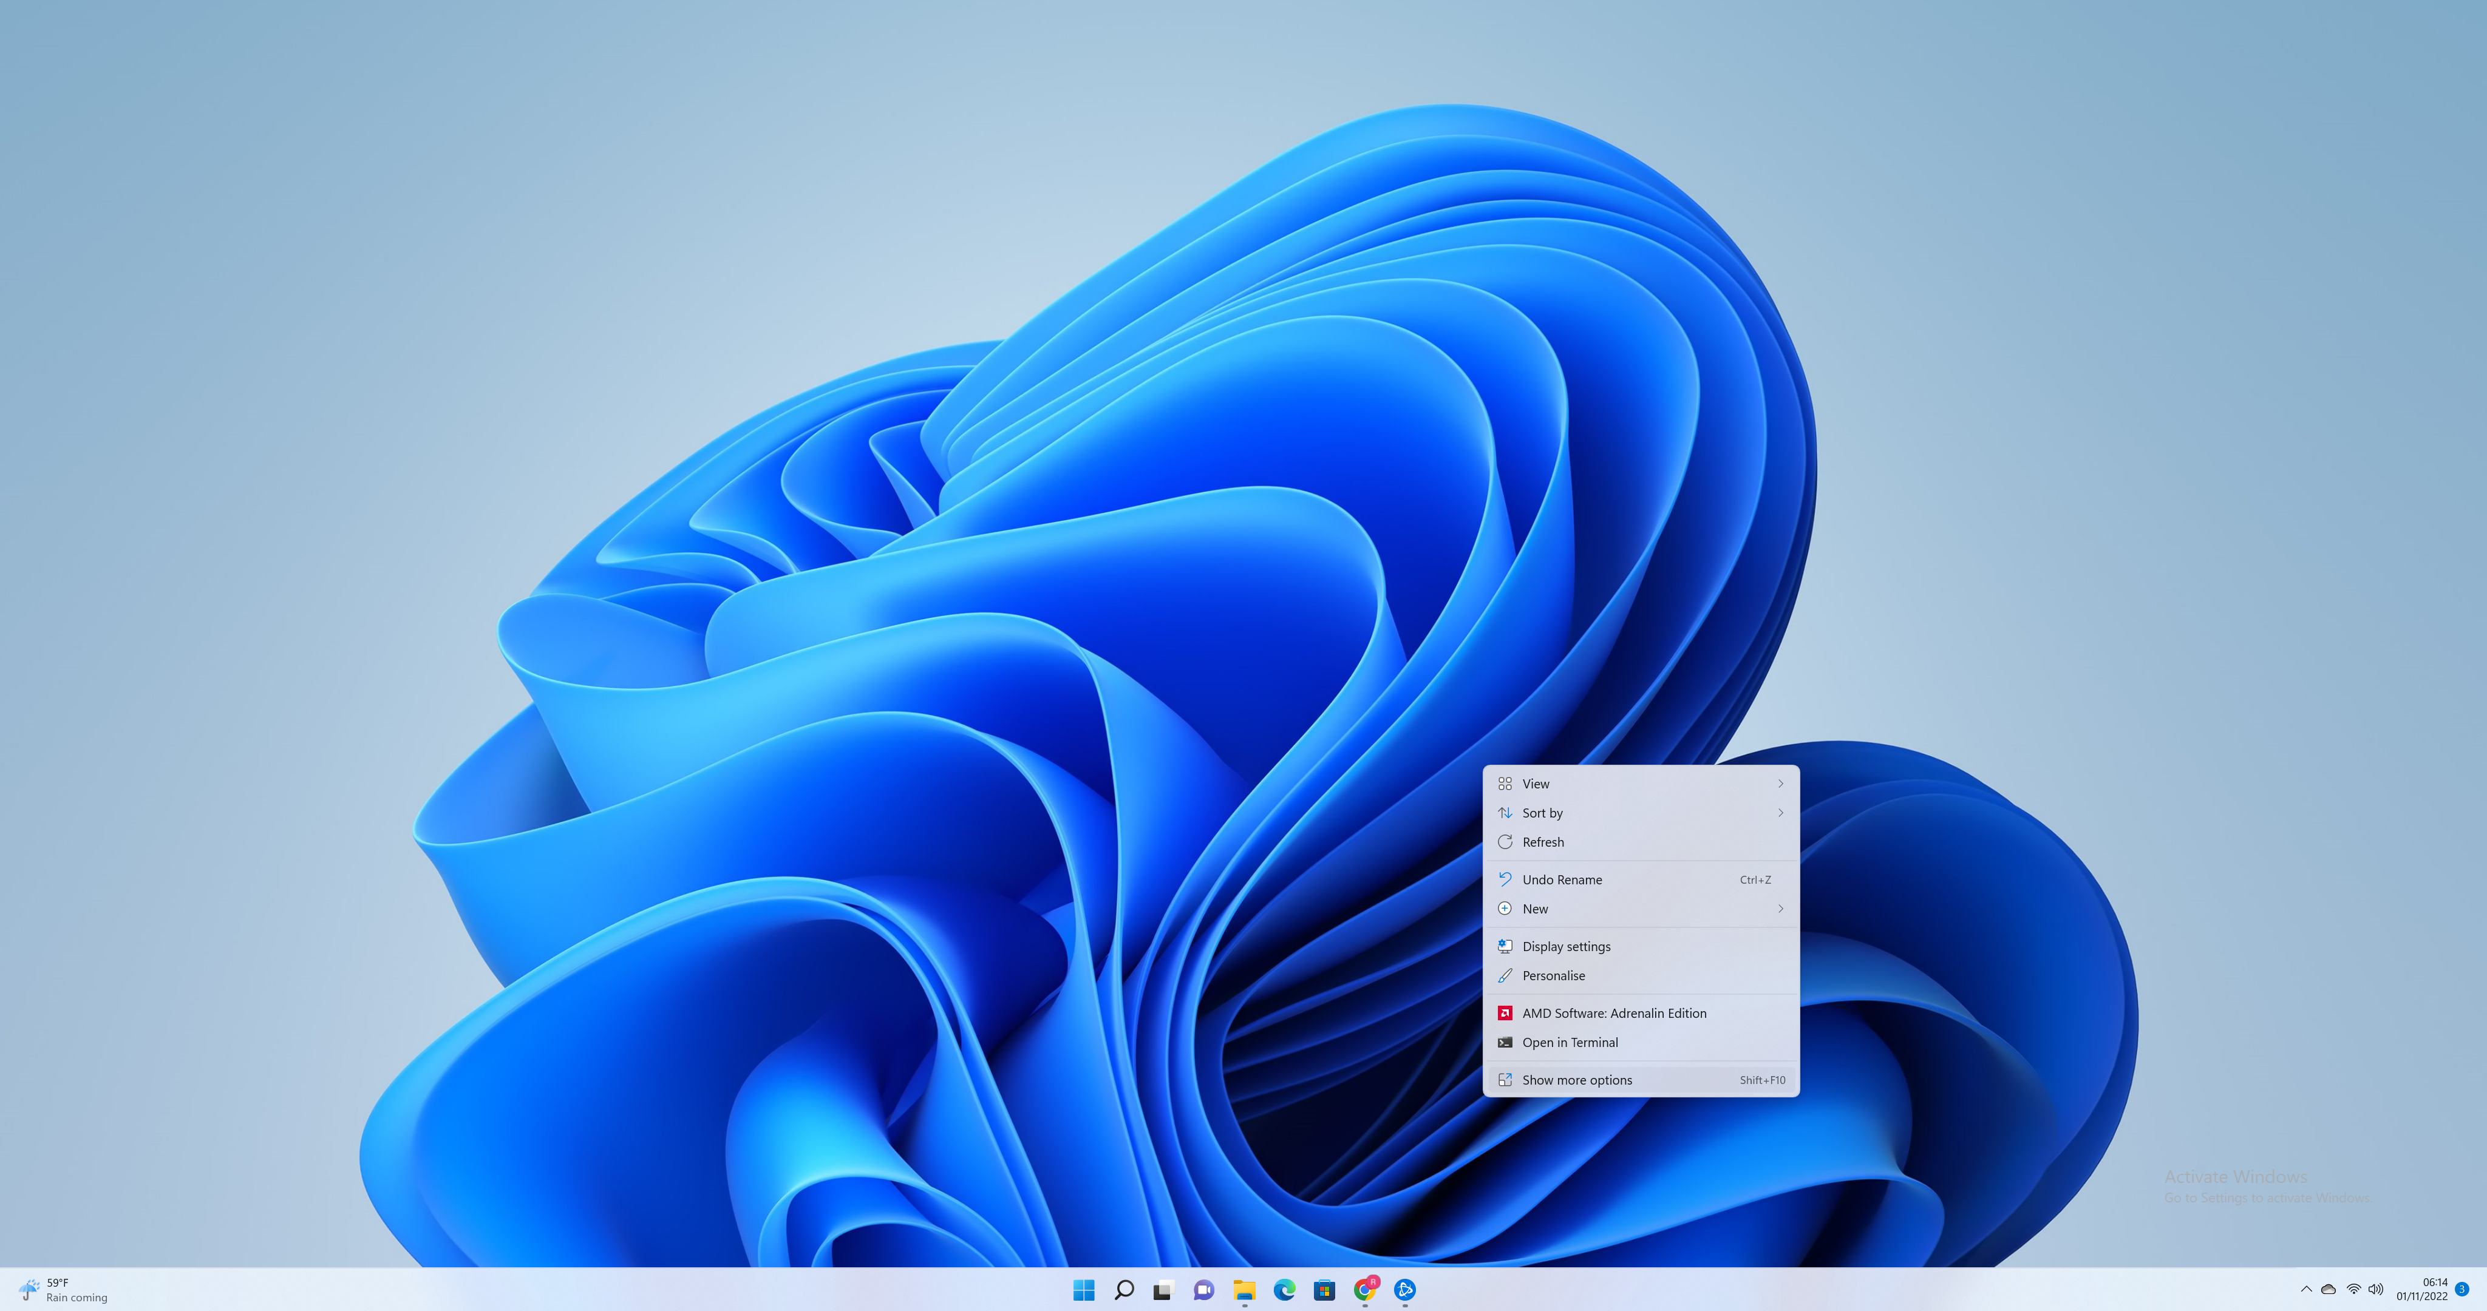This screenshot has height=1311, width=2487.
Task: Choose Personalise in the context menu
Action: (x=1641, y=975)
